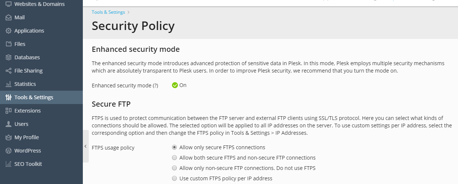Collapse the sidebar with the arrow handle

click(85, 146)
